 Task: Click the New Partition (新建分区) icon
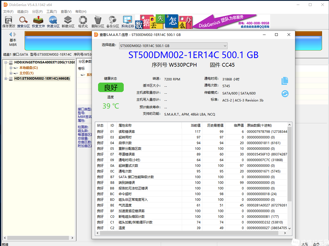coord(68,22)
